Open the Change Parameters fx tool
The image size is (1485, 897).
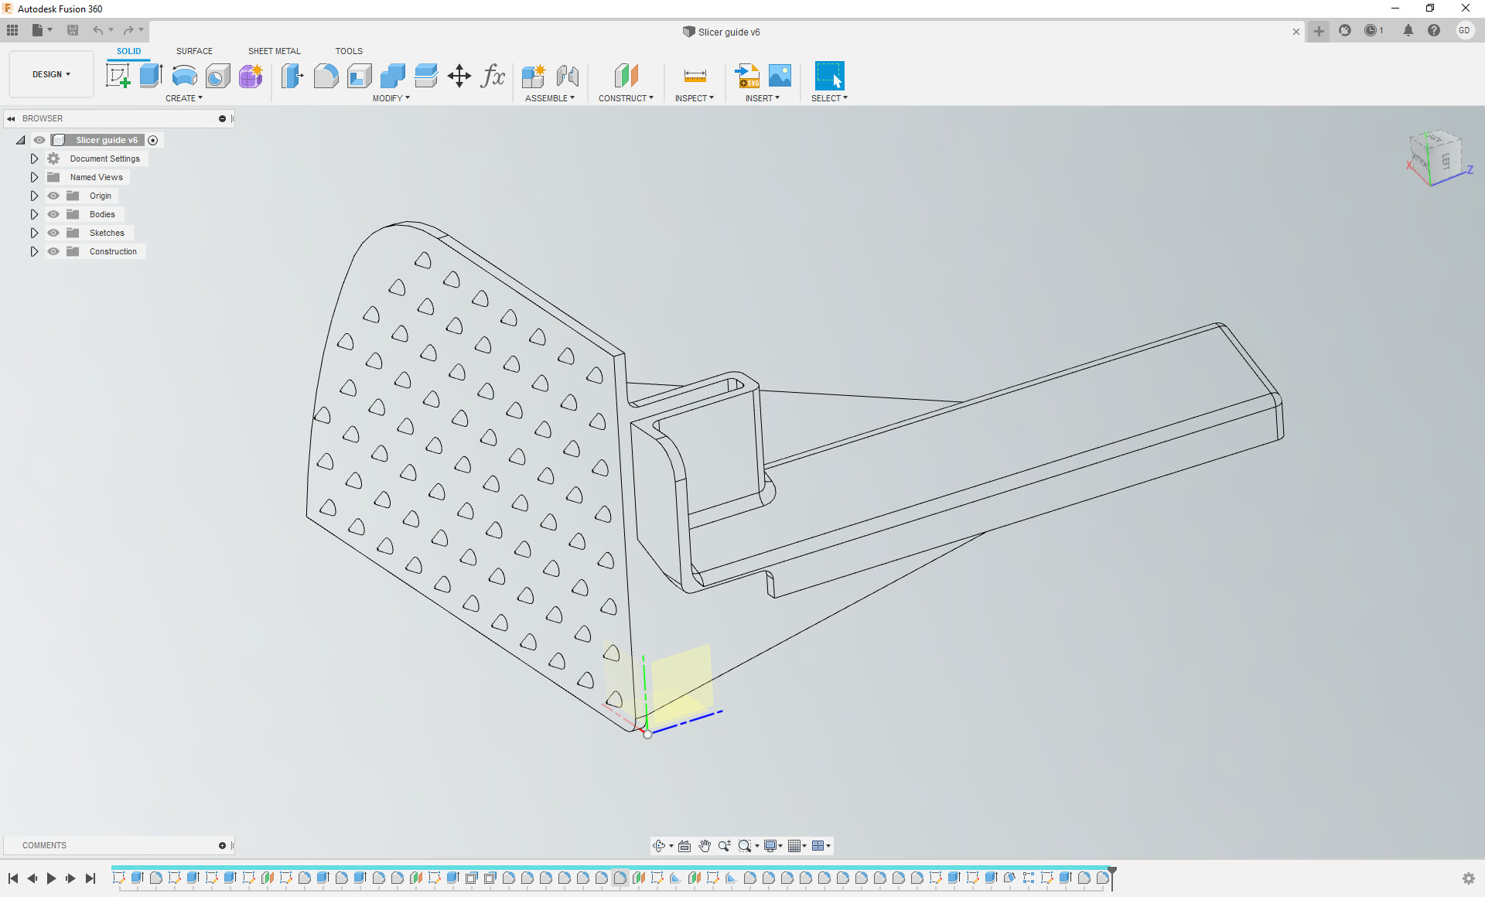point(493,76)
